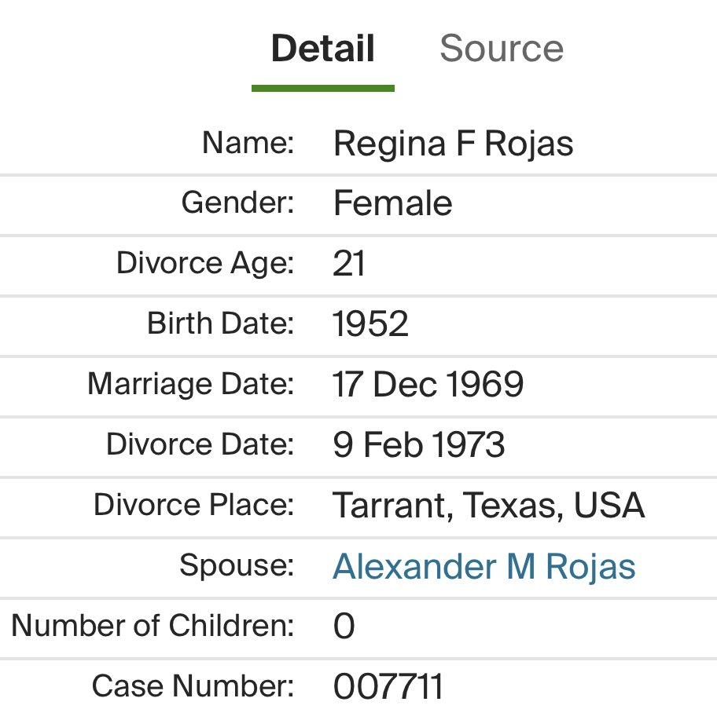
Task: Click divorce place Tarrant, Texas, USA
Action: point(488,505)
